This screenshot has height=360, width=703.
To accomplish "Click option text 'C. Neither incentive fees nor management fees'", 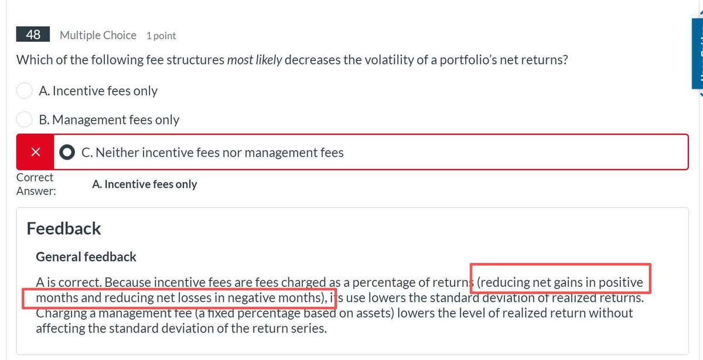I will coord(213,153).
